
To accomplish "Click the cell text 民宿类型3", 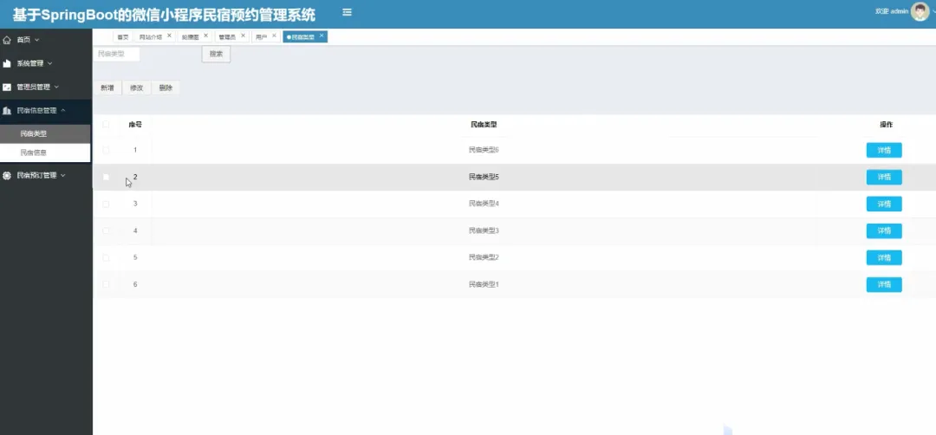I will (x=484, y=230).
